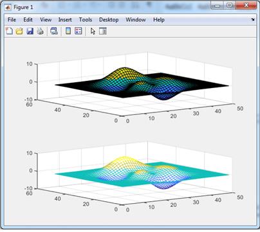This screenshot has height=232, width=260.
Task: Open the File menu
Action: (12, 20)
